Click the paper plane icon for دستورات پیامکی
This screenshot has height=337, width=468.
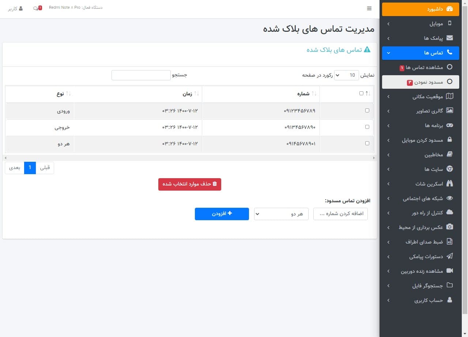coord(450,256)
